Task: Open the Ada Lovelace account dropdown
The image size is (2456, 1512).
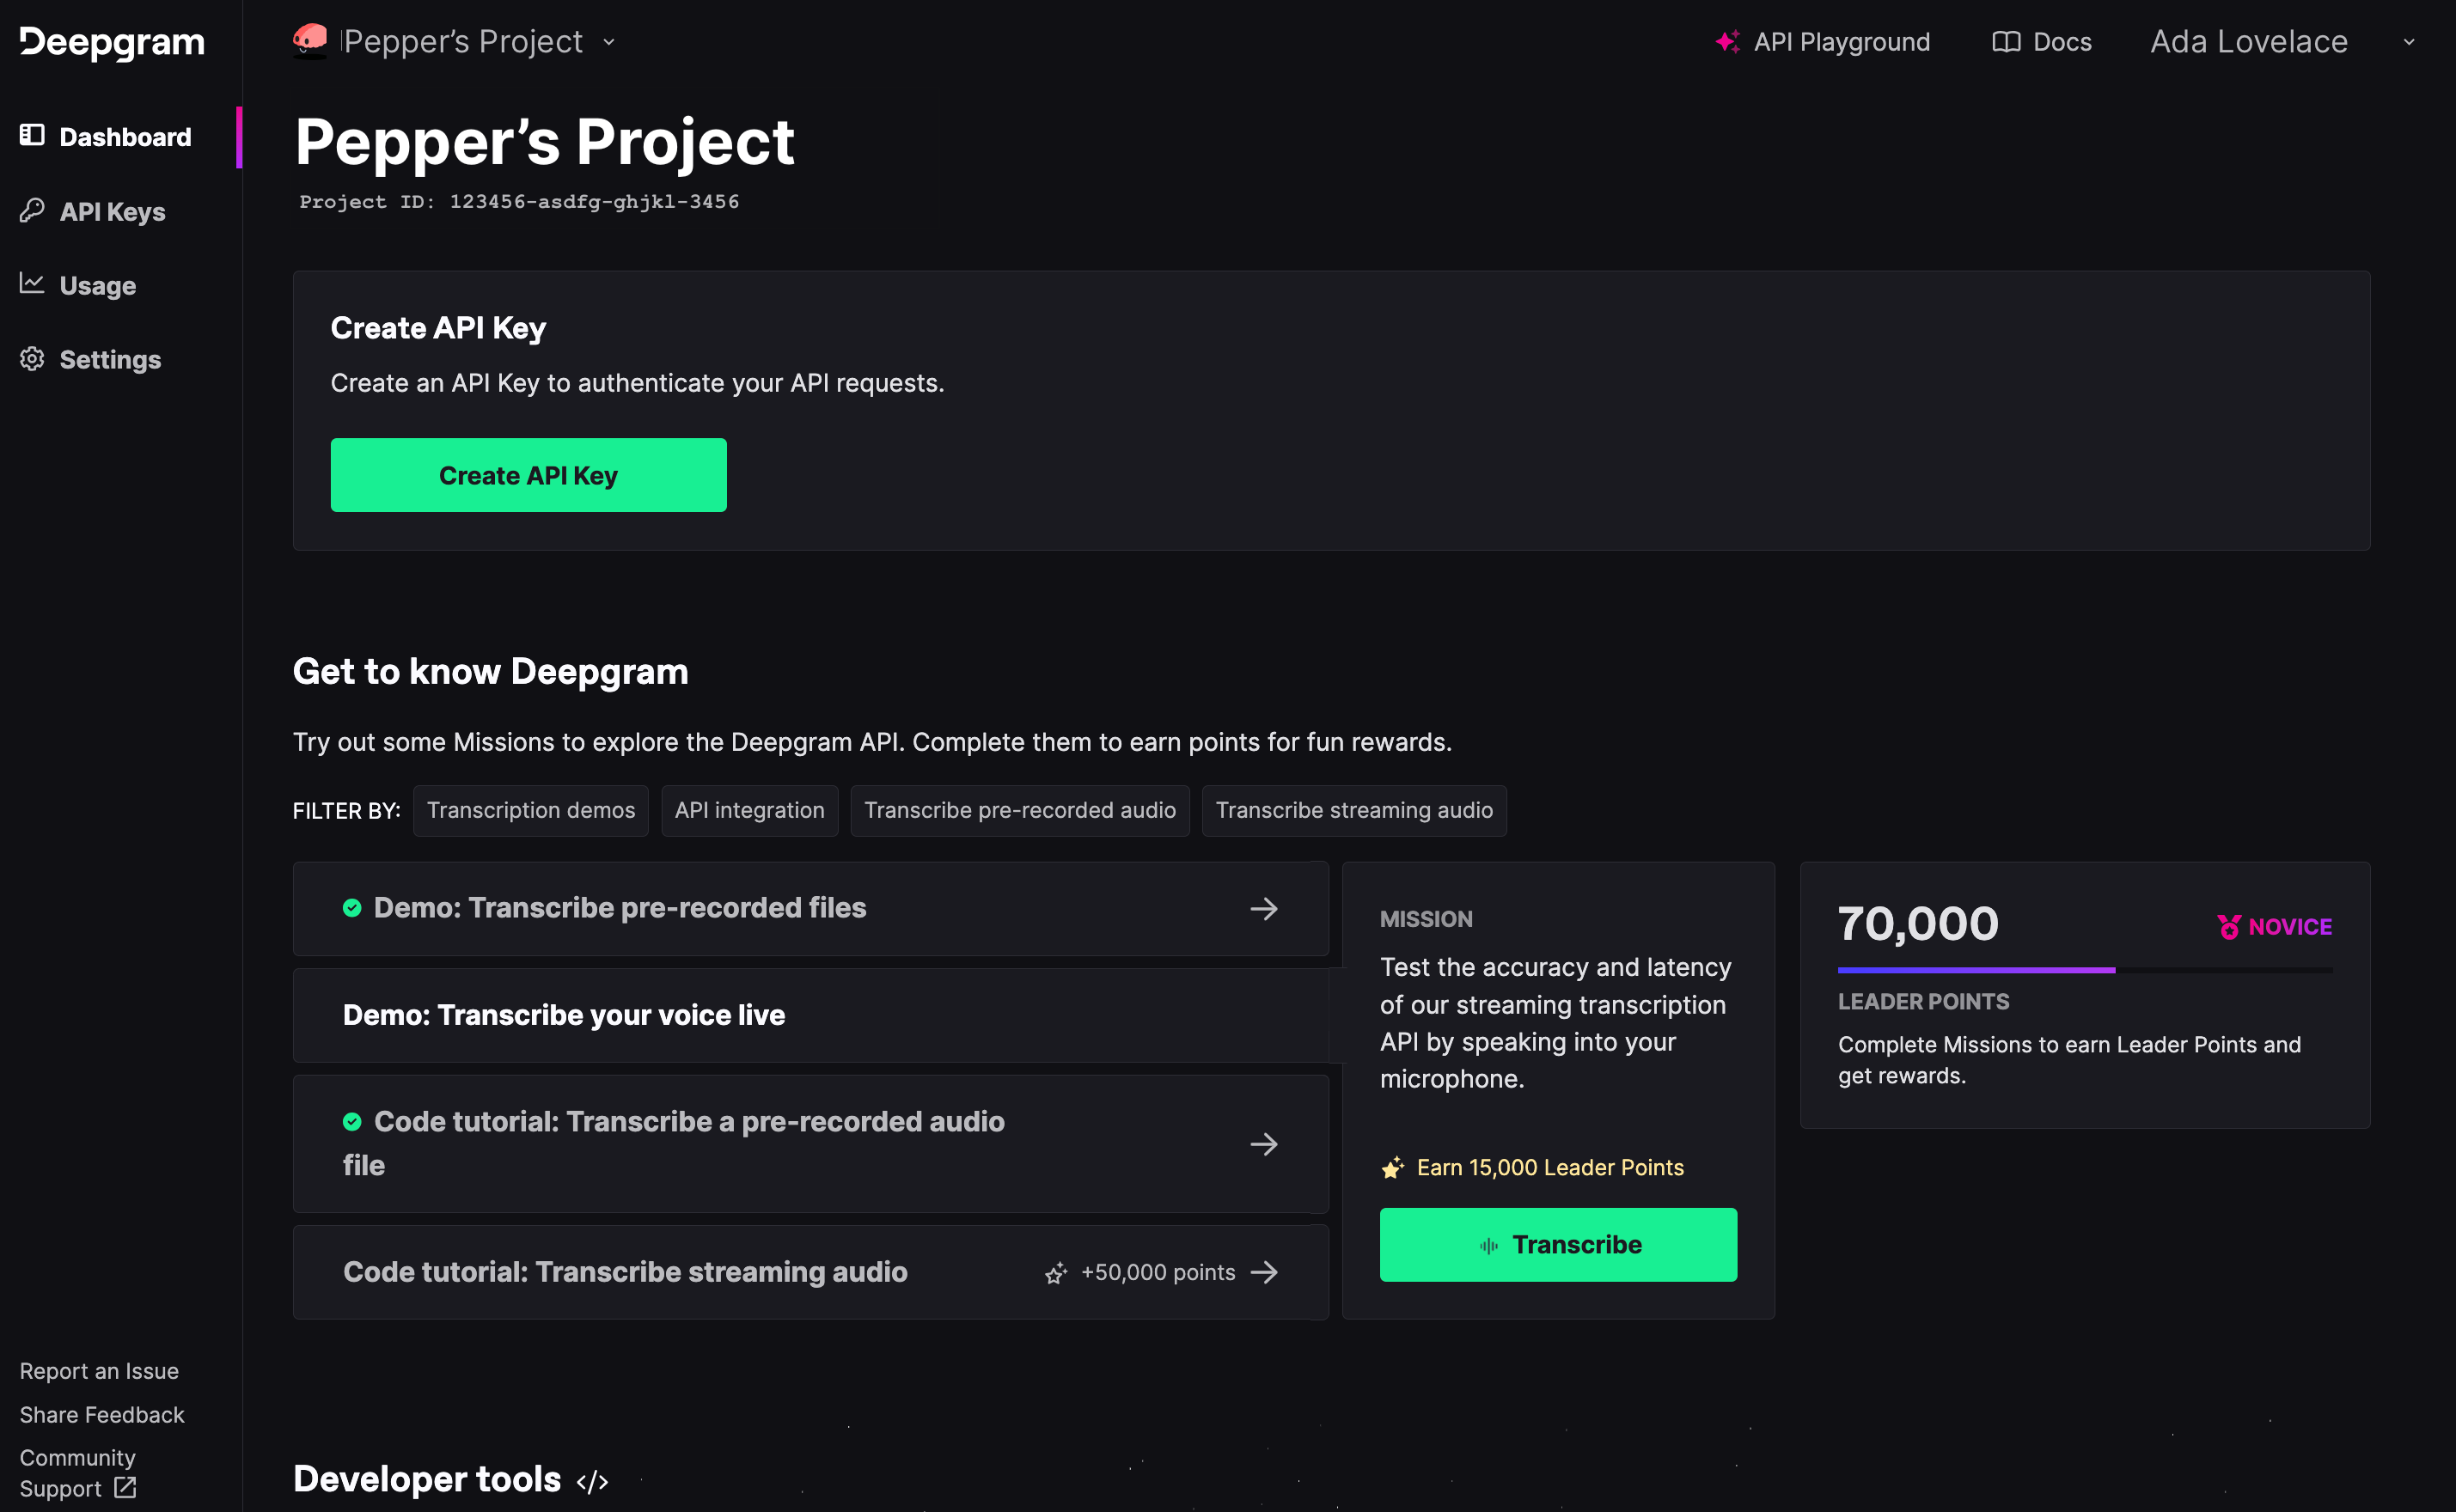Action: (x=2408, y=42)
